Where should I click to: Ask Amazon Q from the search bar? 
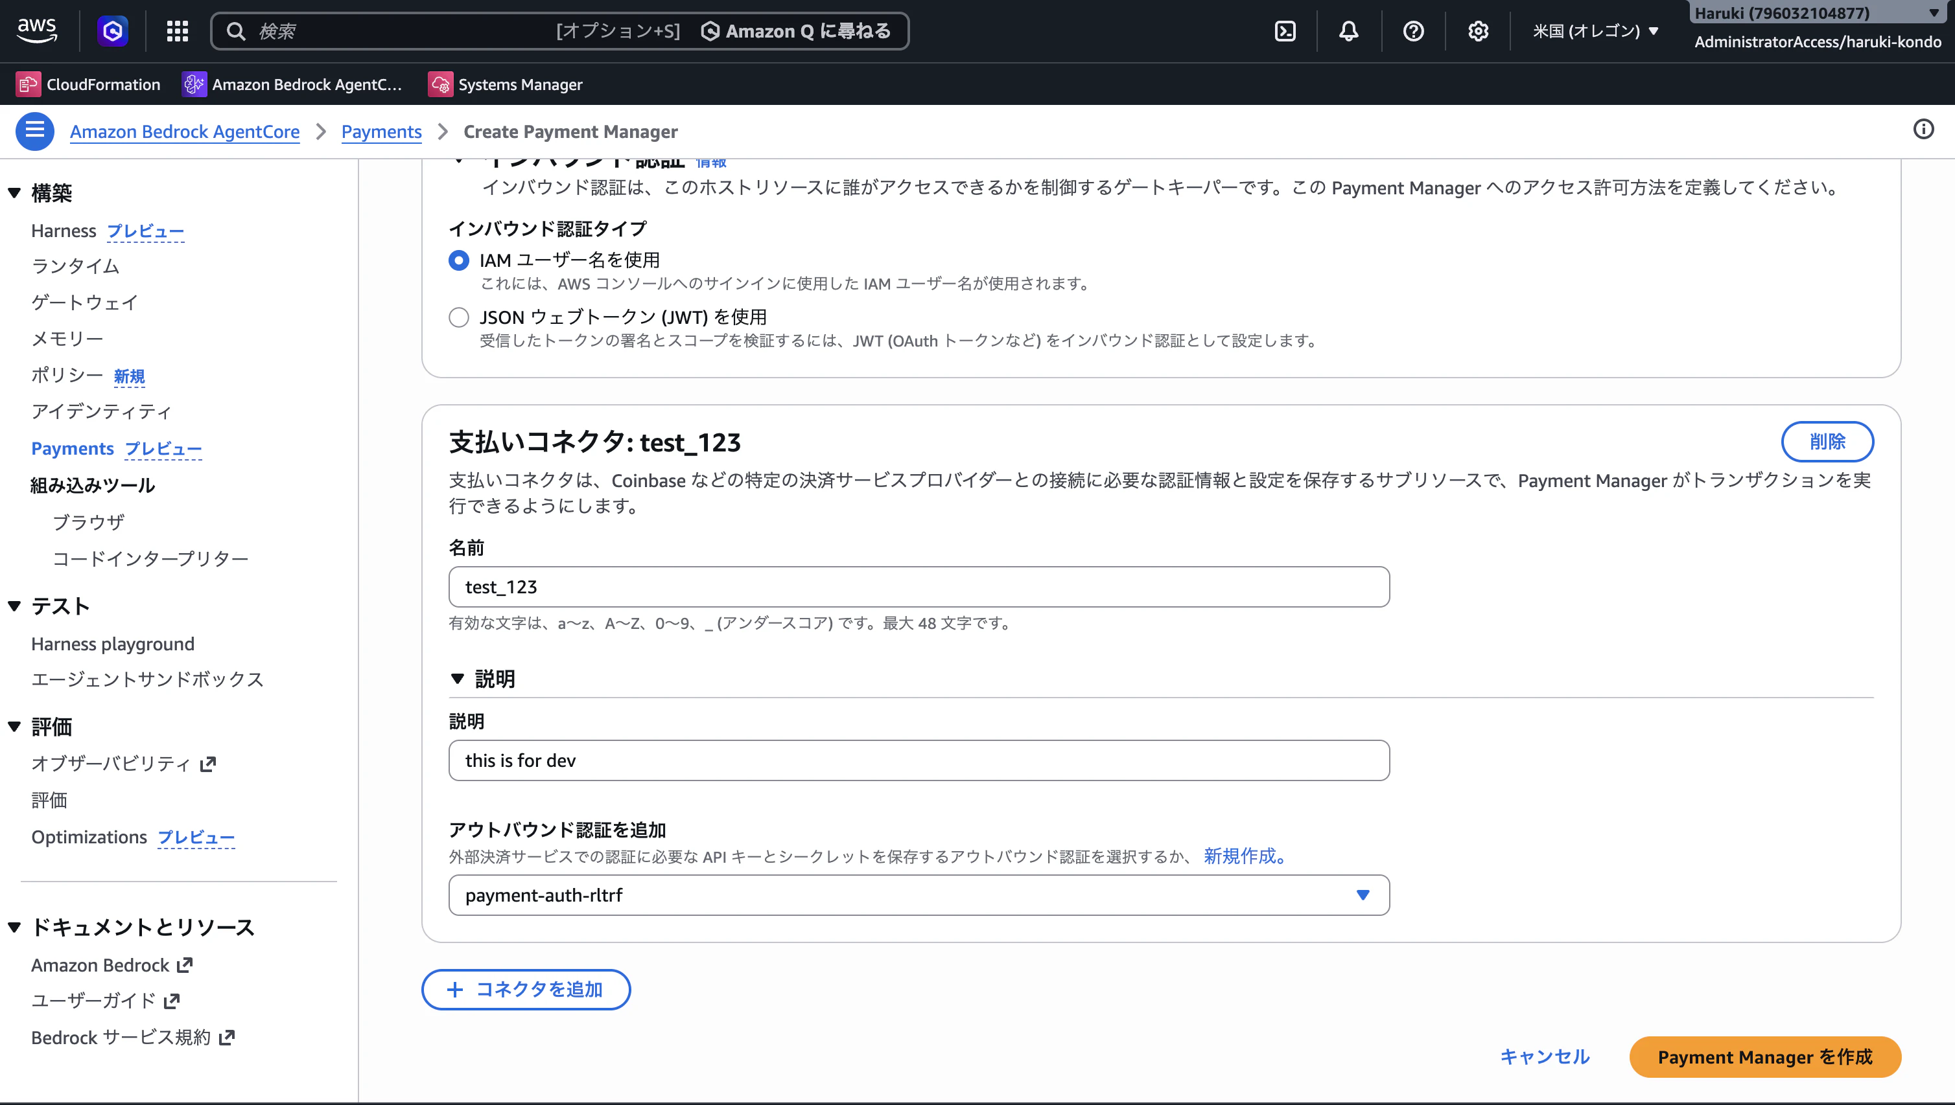tap(795, 31)
